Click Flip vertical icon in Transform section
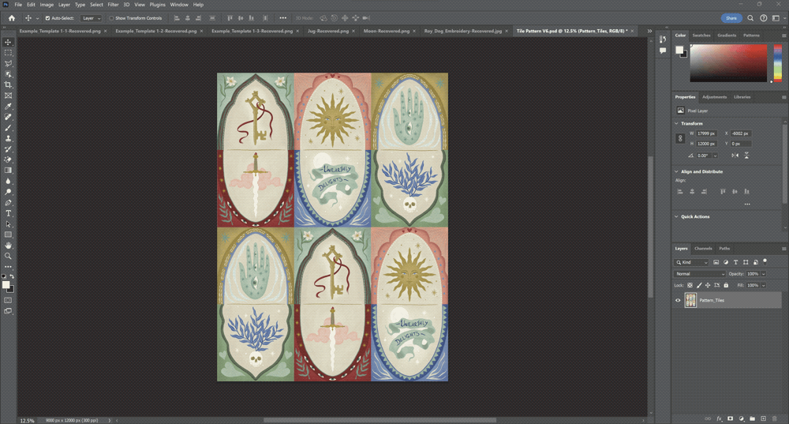The width and height of the screenshot is (789, 424). 746,156
